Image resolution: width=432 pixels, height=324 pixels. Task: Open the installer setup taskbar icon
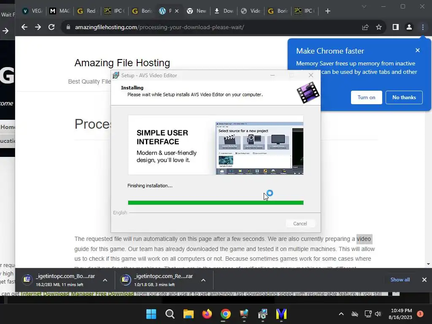(x=262, y=314)
